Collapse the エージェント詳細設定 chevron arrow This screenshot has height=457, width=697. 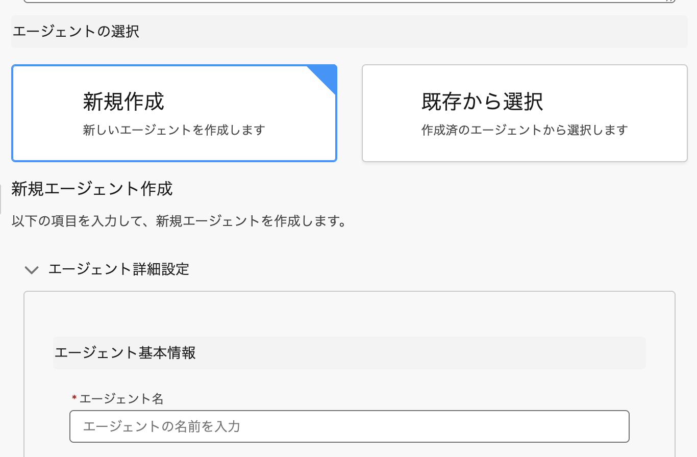pyautogui.click(x=32, y=270)
